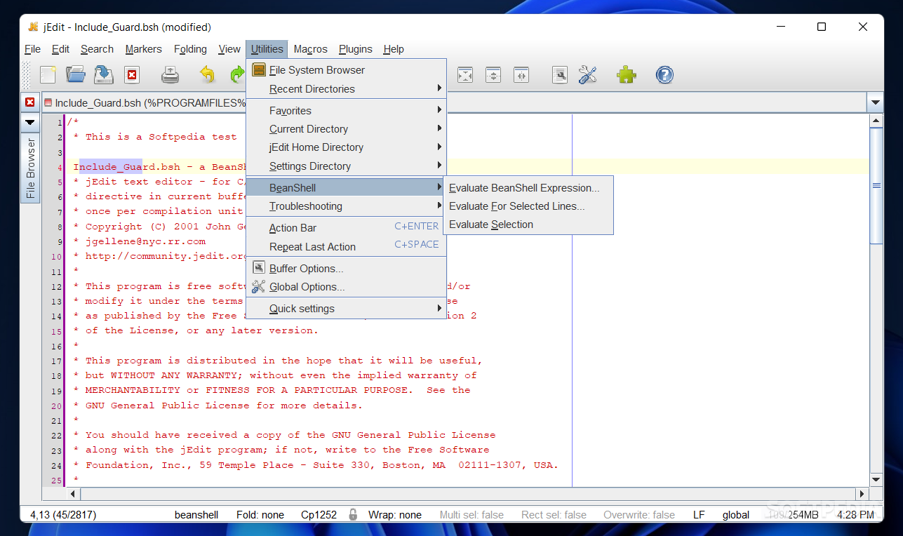
Task: Click the red Close Buffer toolbar icon
Action: [x=132, y=75]
